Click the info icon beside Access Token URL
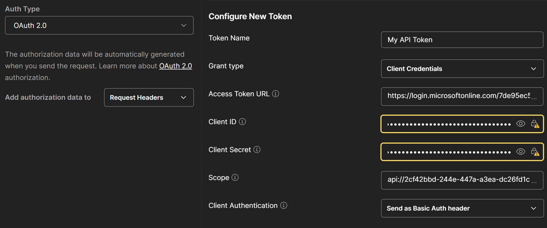This screenshot has width=547, height=228. pos(275,94)
